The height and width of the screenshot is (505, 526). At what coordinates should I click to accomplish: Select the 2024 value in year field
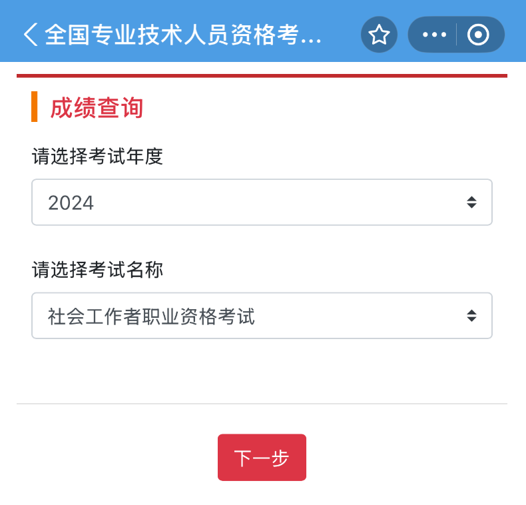71,203
